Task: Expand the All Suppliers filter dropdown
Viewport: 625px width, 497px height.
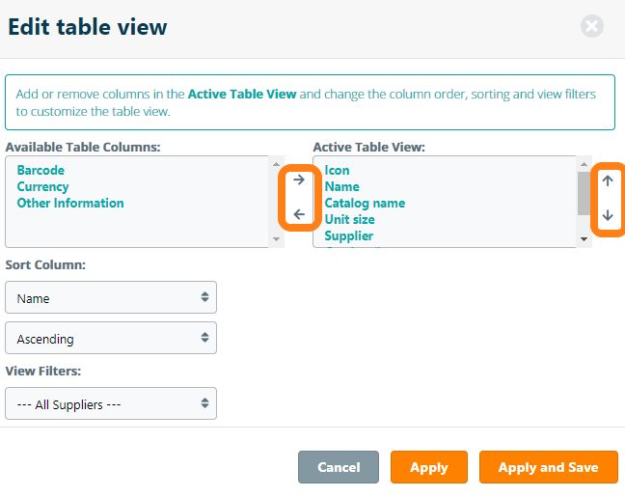Action: [x=111, y=404]
